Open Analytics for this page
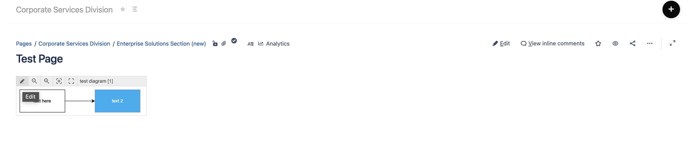The image size is (694, 143). 274,44
